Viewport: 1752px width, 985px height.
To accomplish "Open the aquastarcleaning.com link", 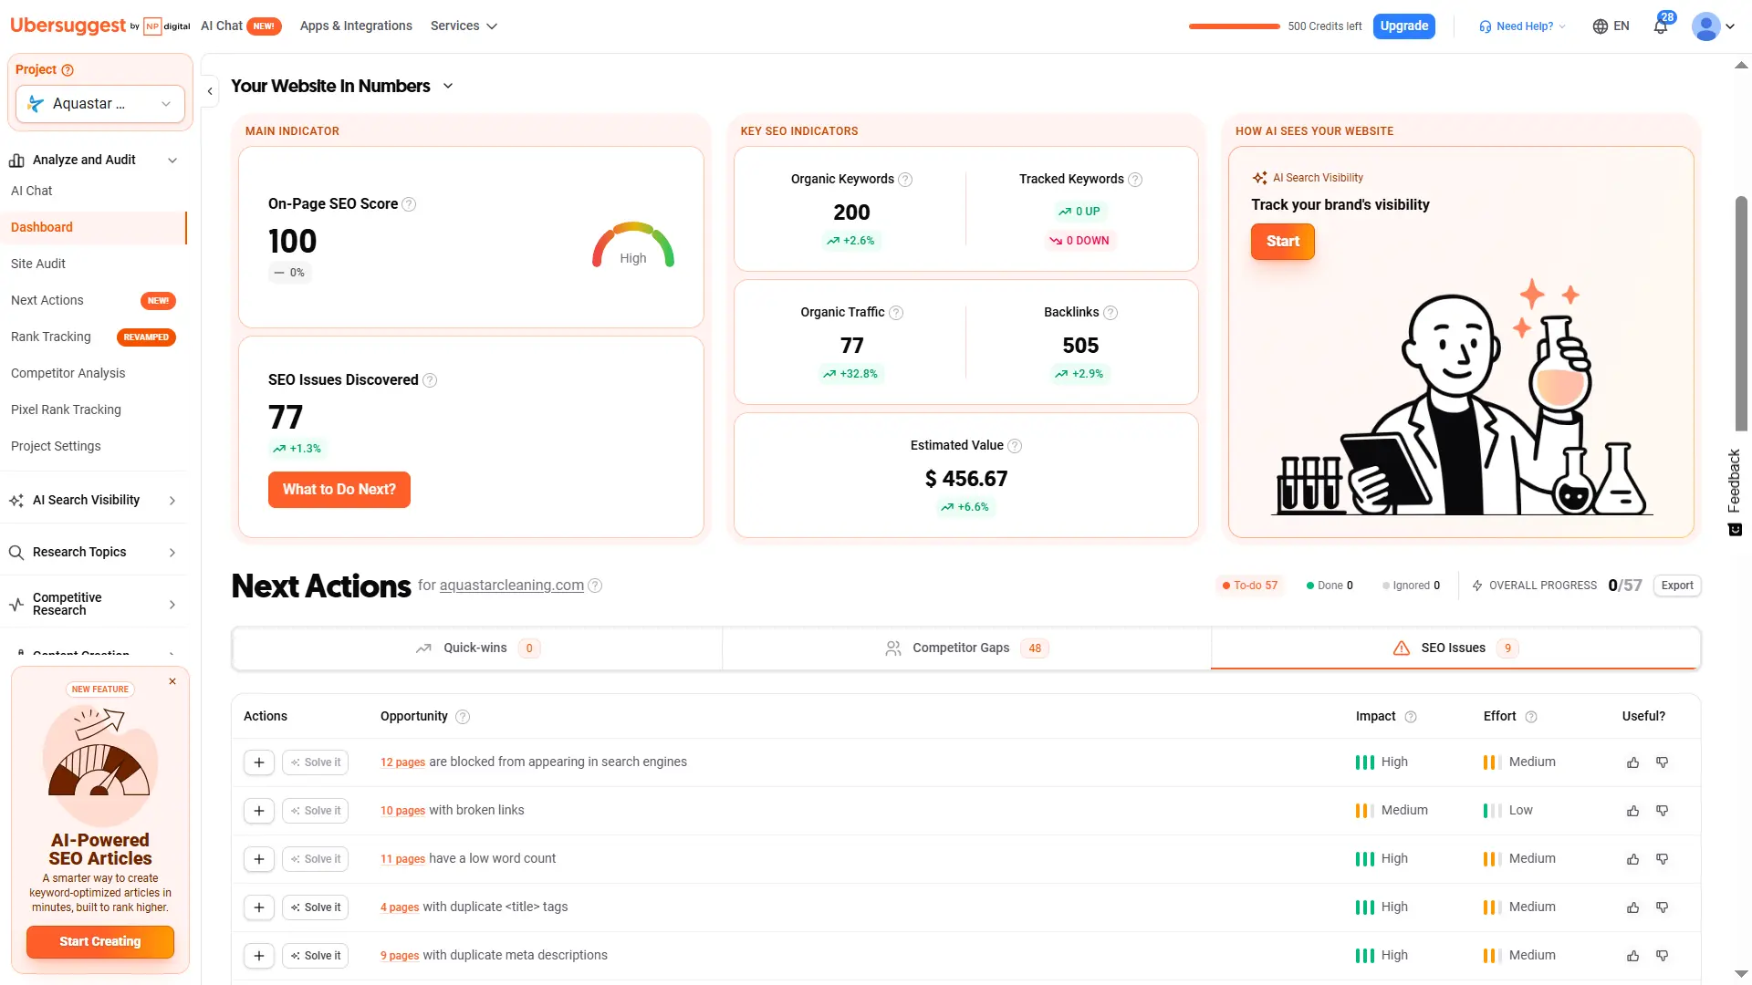I will [x=512, y=586].
